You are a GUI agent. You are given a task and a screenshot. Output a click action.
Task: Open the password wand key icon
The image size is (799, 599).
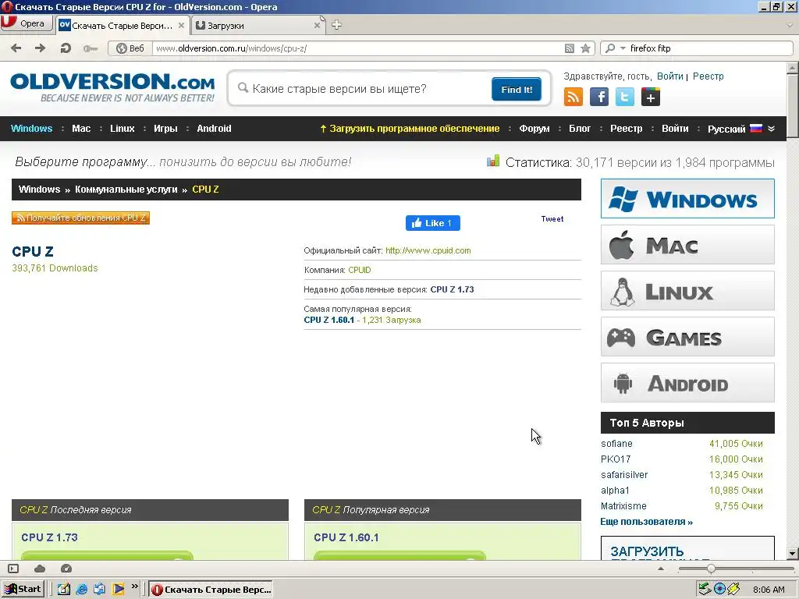(x=91, y=49)
